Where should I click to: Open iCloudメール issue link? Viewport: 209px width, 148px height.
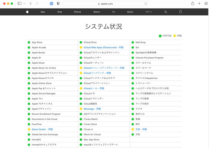coord(94,88)
